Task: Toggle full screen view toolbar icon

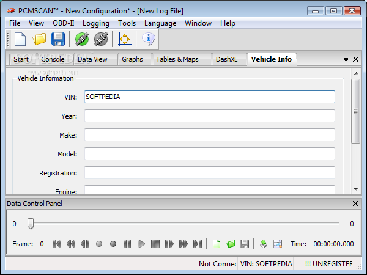Action: [x=125, y=39]
